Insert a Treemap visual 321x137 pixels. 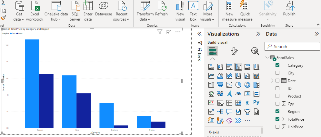(256, 84)
